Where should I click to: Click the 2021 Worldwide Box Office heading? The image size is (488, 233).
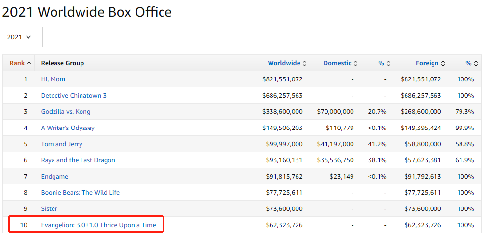pyautogui.click(x=87, y=12)
